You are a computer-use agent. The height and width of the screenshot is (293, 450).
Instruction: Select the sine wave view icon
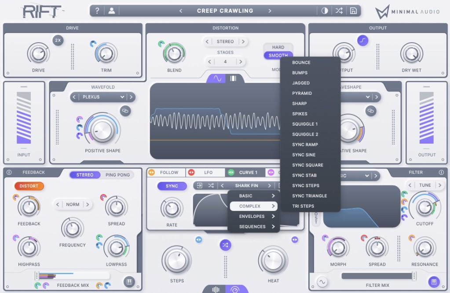click(x=217, y=79)
